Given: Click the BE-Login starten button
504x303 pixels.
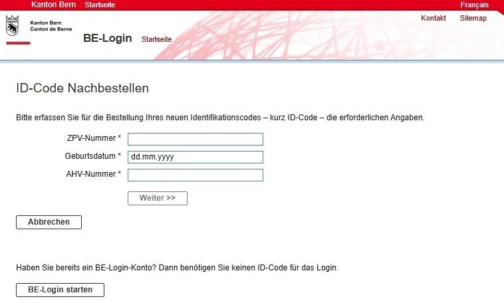Looking at the screenshot, I should pyautogui.click(x=60, y=290).
